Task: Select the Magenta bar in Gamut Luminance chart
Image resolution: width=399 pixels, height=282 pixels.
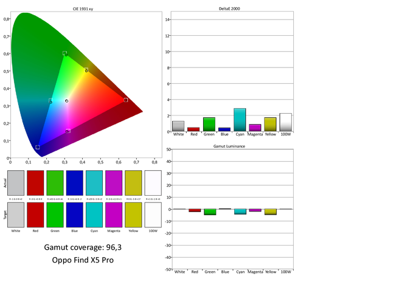Action: [255, 210]
